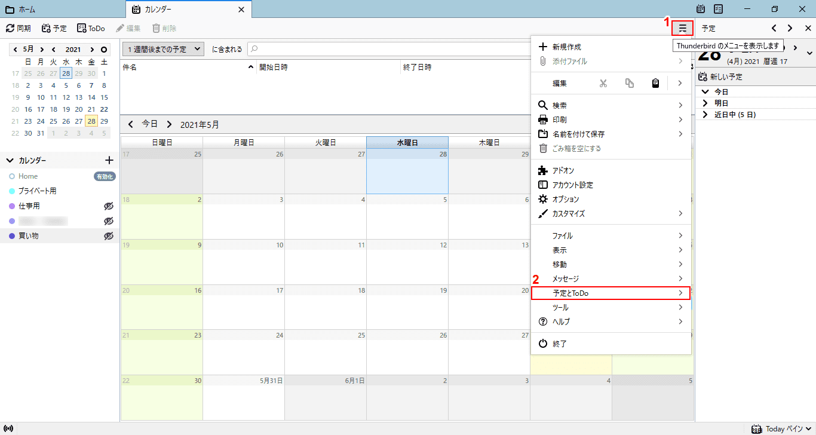Viewport: 816px width, 435px height.
Task: Toggle visibility of the blurred-name calendar
Action: pyautogui.click(x=109, y=221)
